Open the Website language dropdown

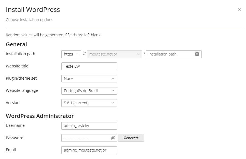[89, 91]
